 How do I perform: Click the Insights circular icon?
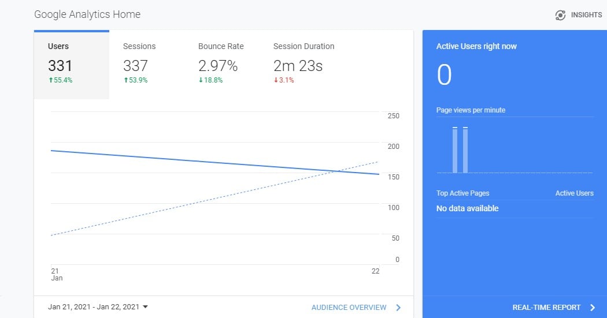coord(560,15)
